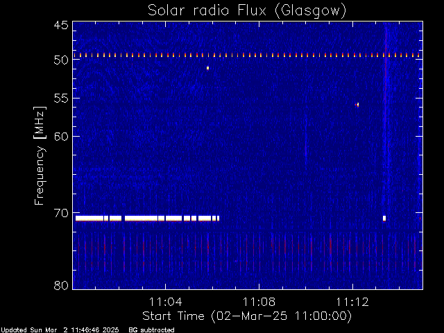Click the 60 frequency tick label

(x=61, y=137)
